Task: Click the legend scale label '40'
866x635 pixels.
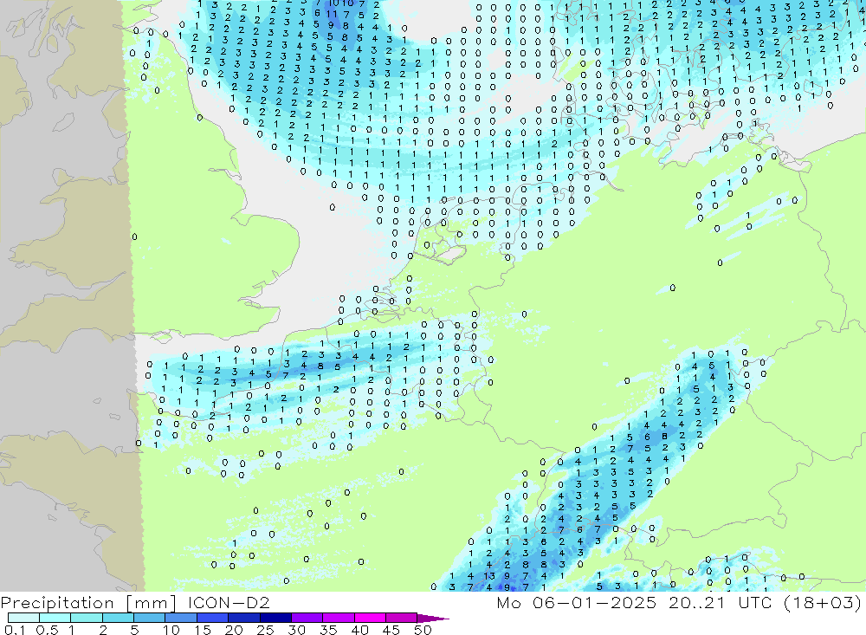Action: tap(359, 630)
